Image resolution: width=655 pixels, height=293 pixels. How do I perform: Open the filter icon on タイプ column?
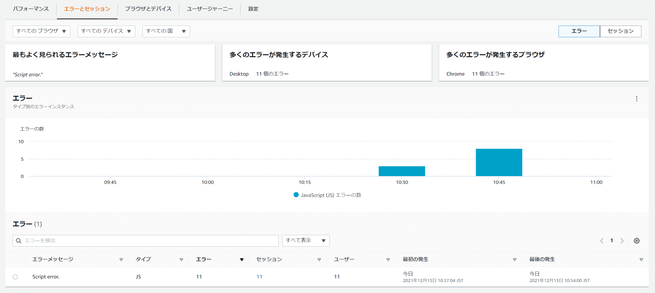pos(181,259)
